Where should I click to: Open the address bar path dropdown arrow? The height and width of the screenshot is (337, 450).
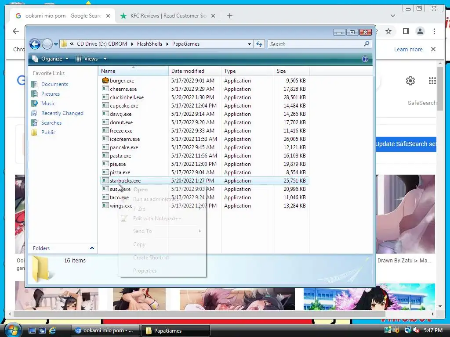(x=249, y=44)
